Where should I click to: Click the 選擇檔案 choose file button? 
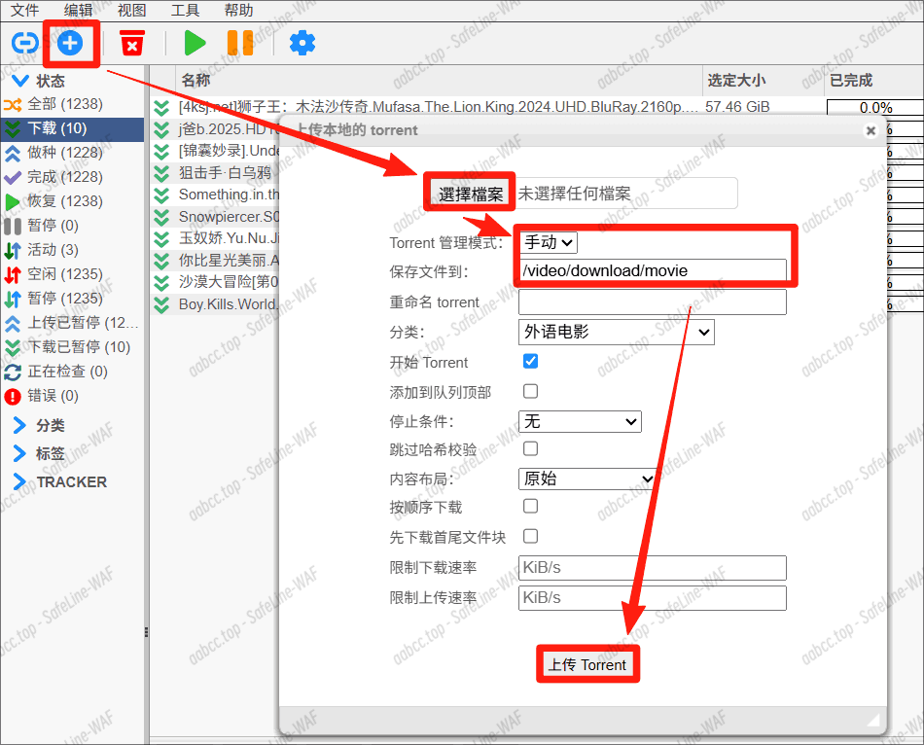[470, 194]
